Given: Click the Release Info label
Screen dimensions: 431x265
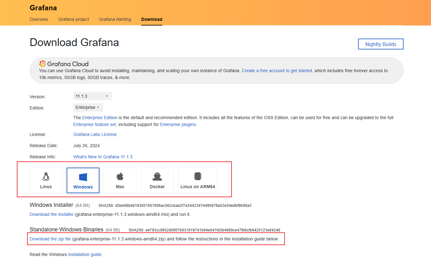Looking at the screenshot, I should (x=43, y=157).
